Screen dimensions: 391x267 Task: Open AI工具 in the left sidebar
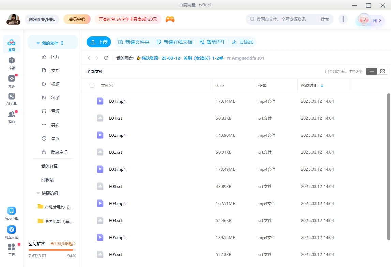click(x=12, y=99)
